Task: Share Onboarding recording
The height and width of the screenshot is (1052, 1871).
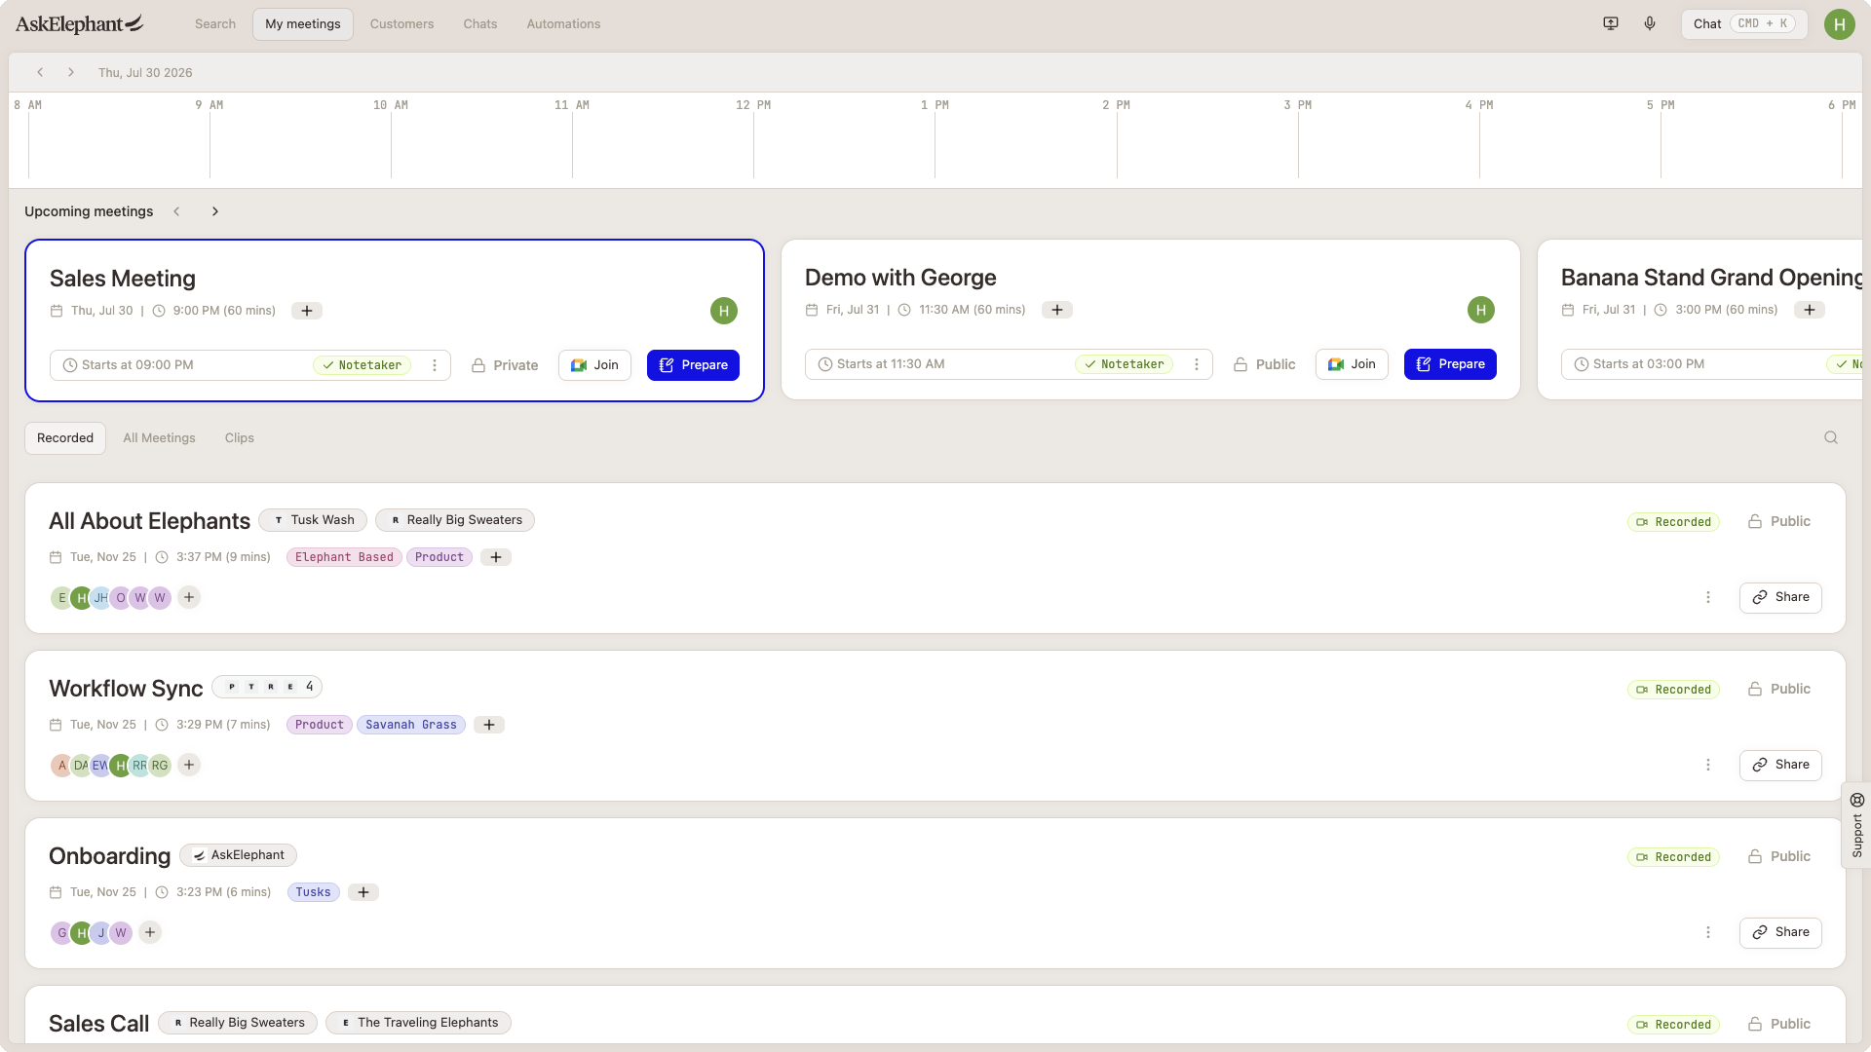Action: click(1781, 932)
